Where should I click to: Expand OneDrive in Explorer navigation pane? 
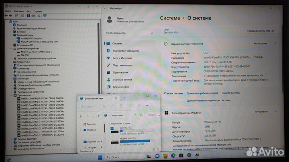[80, 130]
